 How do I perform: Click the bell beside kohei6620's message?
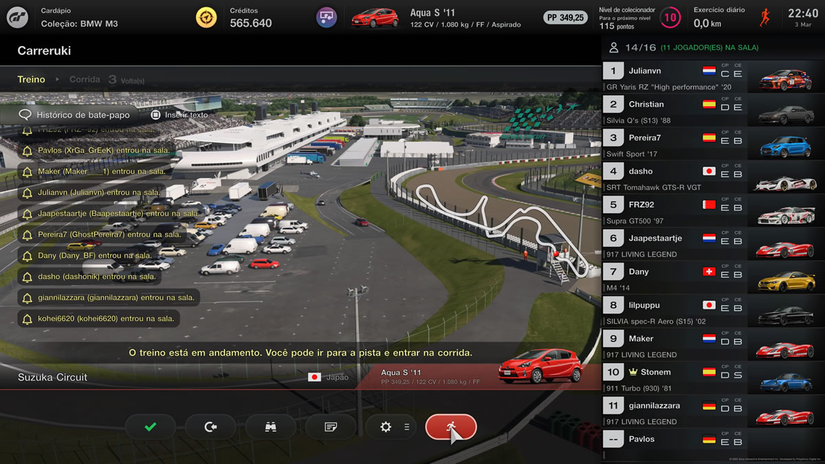[27, 320]
